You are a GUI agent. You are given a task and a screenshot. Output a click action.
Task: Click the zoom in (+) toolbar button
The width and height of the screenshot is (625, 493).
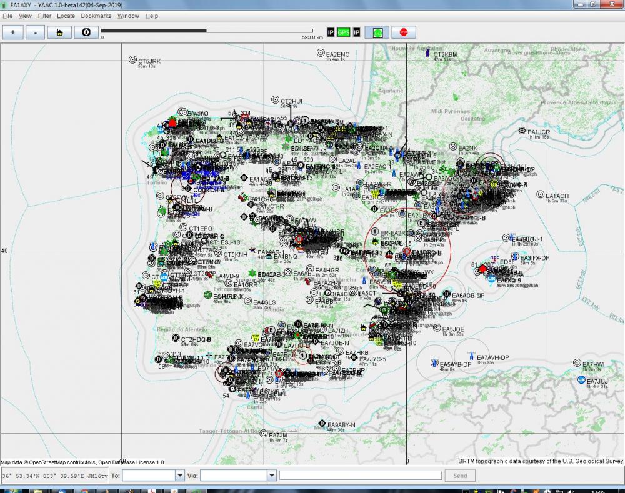[x=12, y=32]
